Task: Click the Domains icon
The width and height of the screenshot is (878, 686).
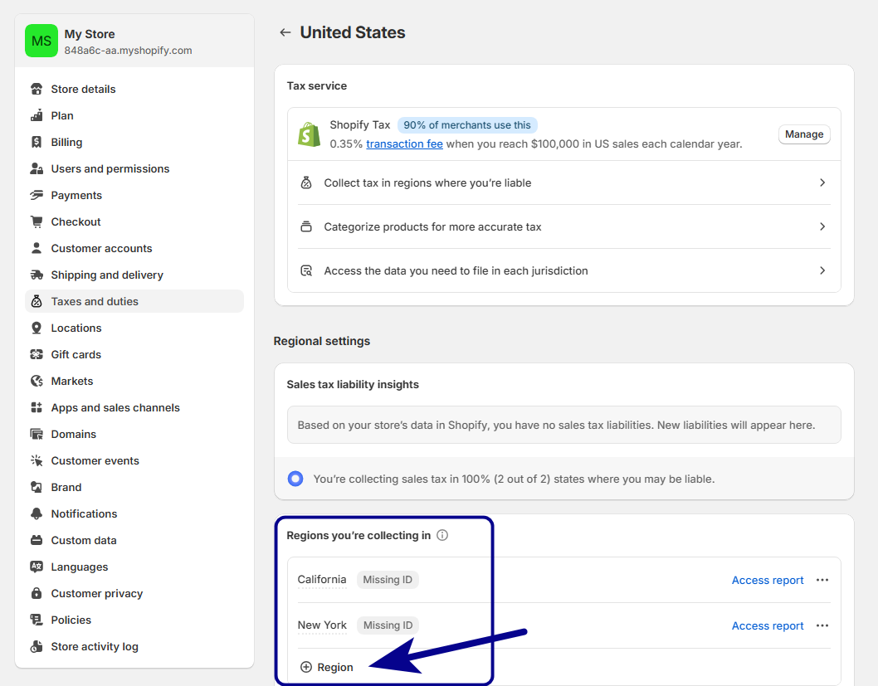Action: (37, 434)
